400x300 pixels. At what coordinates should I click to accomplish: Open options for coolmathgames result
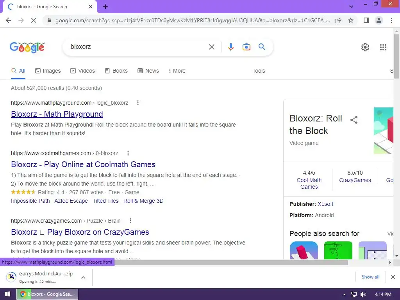pyautogui.click(x=128, y=153)
